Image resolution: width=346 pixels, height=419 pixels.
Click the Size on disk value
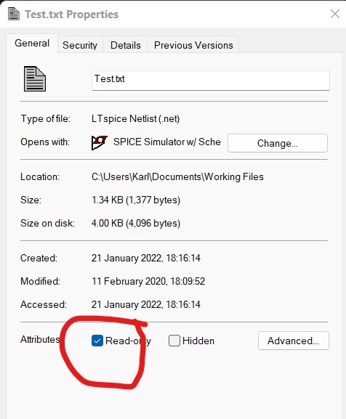[136, 223]
